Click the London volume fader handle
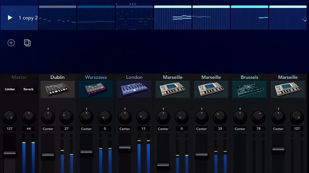 tap(125, 148)
